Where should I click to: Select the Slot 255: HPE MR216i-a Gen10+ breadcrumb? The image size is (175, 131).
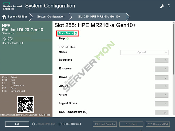[x=99, y=17]
